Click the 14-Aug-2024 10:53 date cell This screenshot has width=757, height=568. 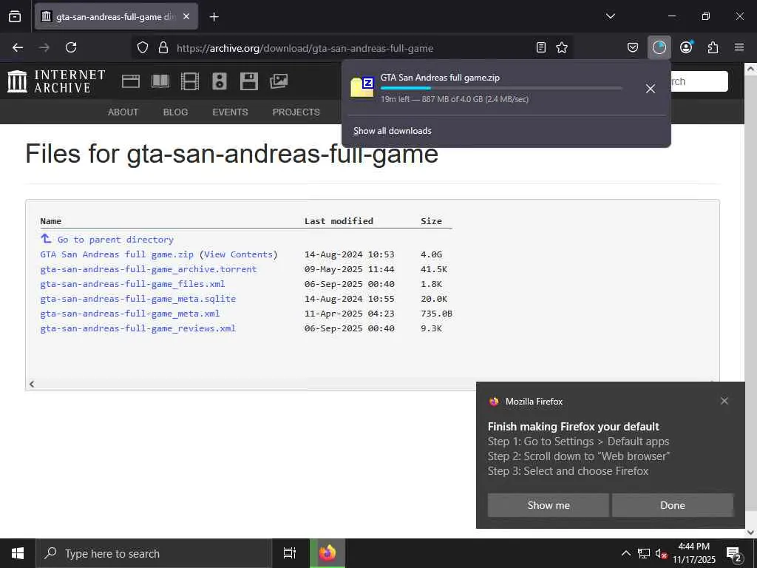349,254
